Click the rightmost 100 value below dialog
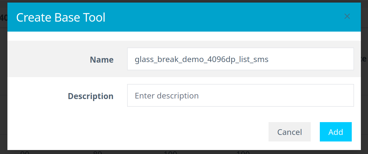 pyautogui.click(x=243, y=153)
